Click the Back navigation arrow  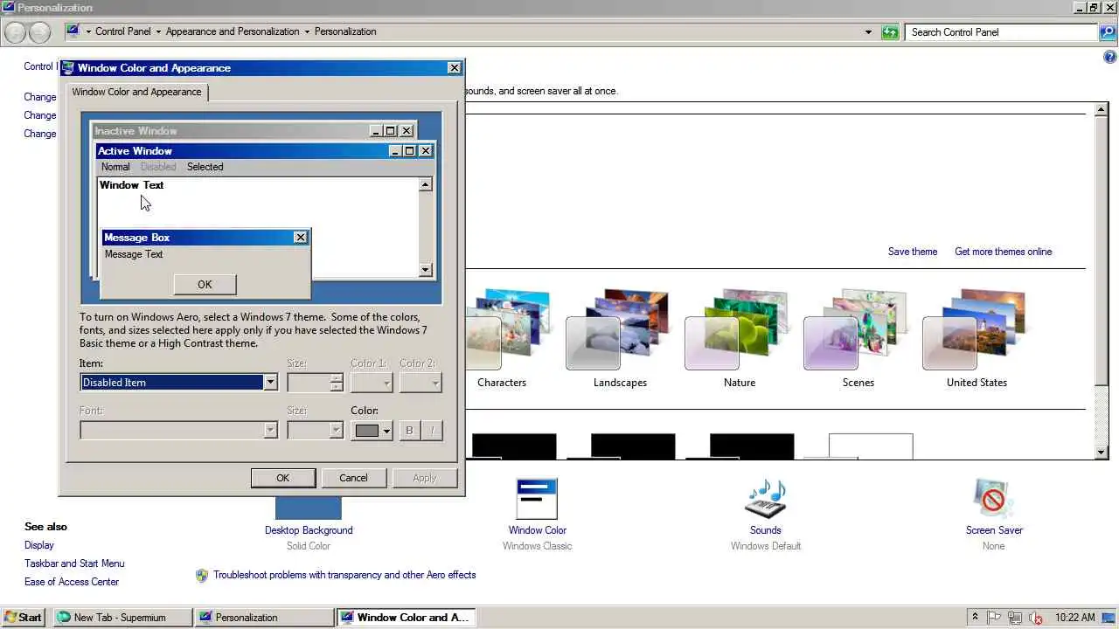(15, 32)
